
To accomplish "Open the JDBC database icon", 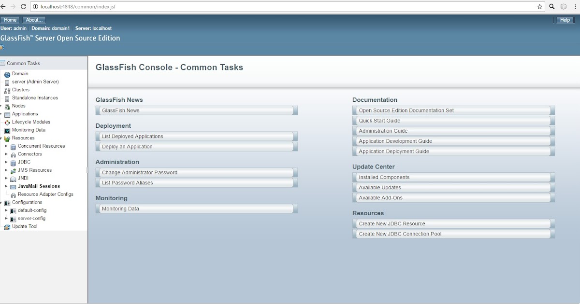I will click(13, 162).
